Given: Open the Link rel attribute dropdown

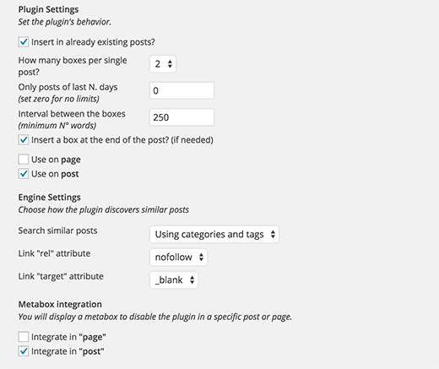Looking at the screenshot, I should click(x=178, y=257).
